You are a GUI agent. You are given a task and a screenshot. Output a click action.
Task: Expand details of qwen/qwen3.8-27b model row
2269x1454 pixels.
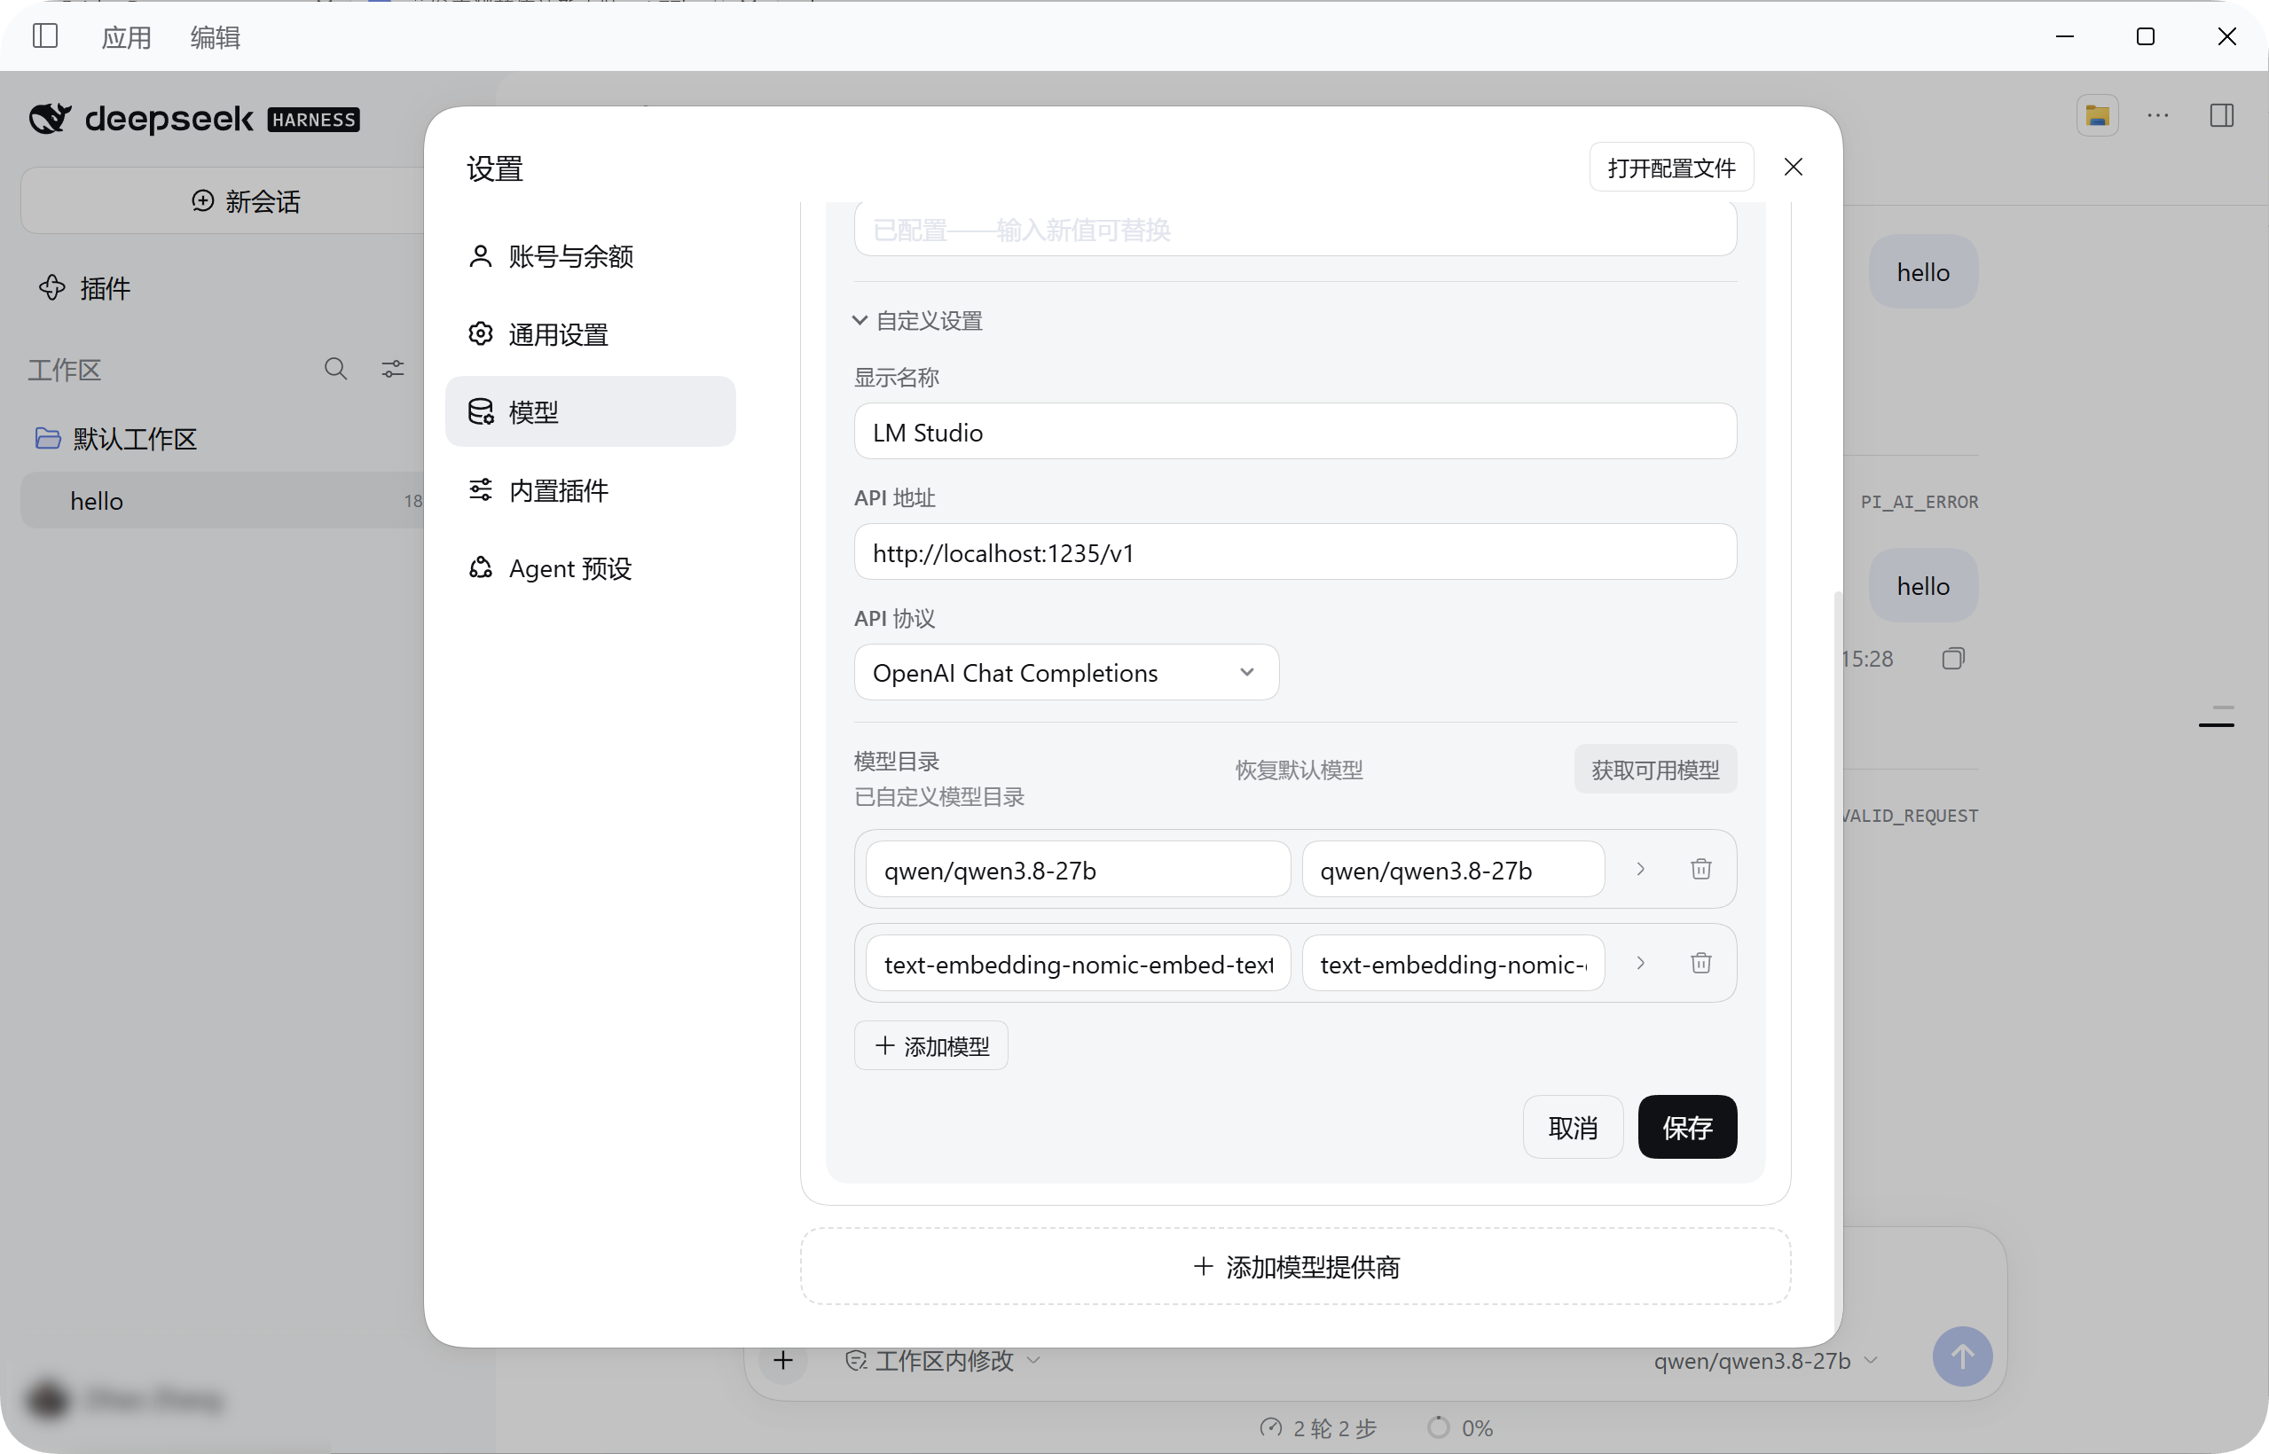1640,870
